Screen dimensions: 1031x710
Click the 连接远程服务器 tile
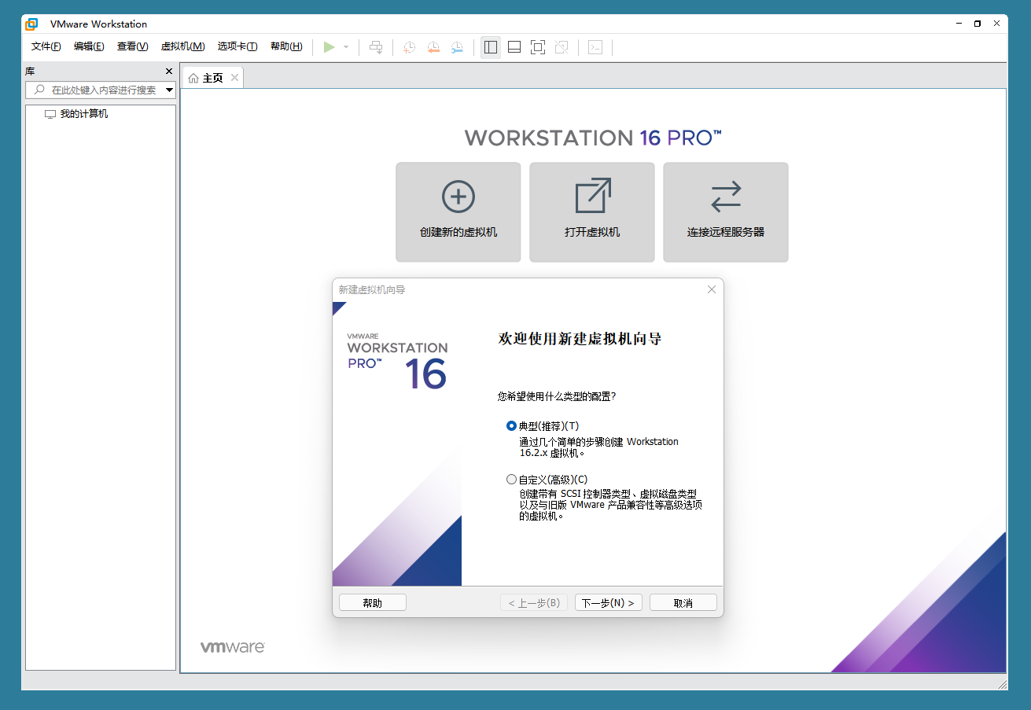point(726,212)
